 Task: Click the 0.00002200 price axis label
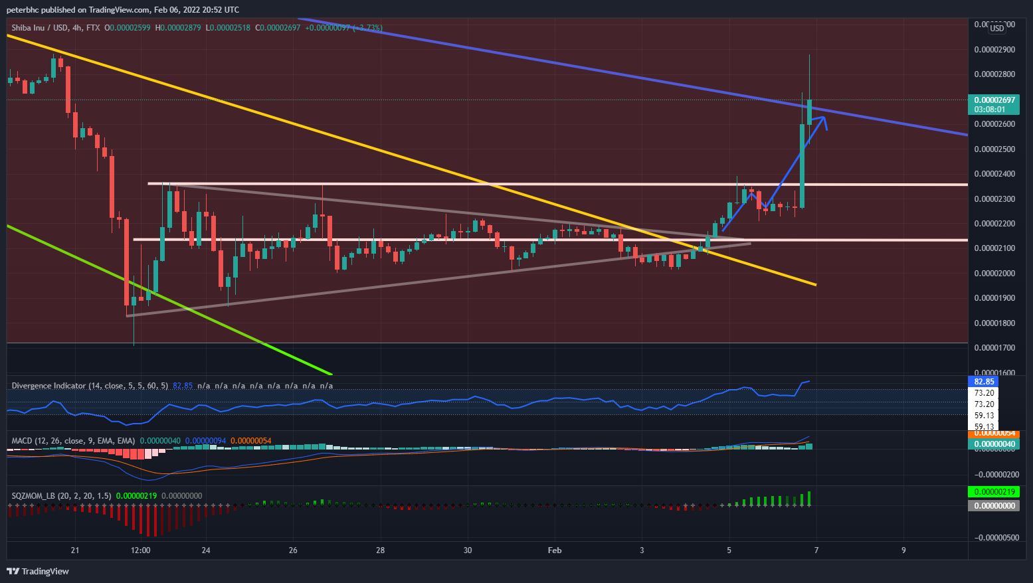click(994, 224)
